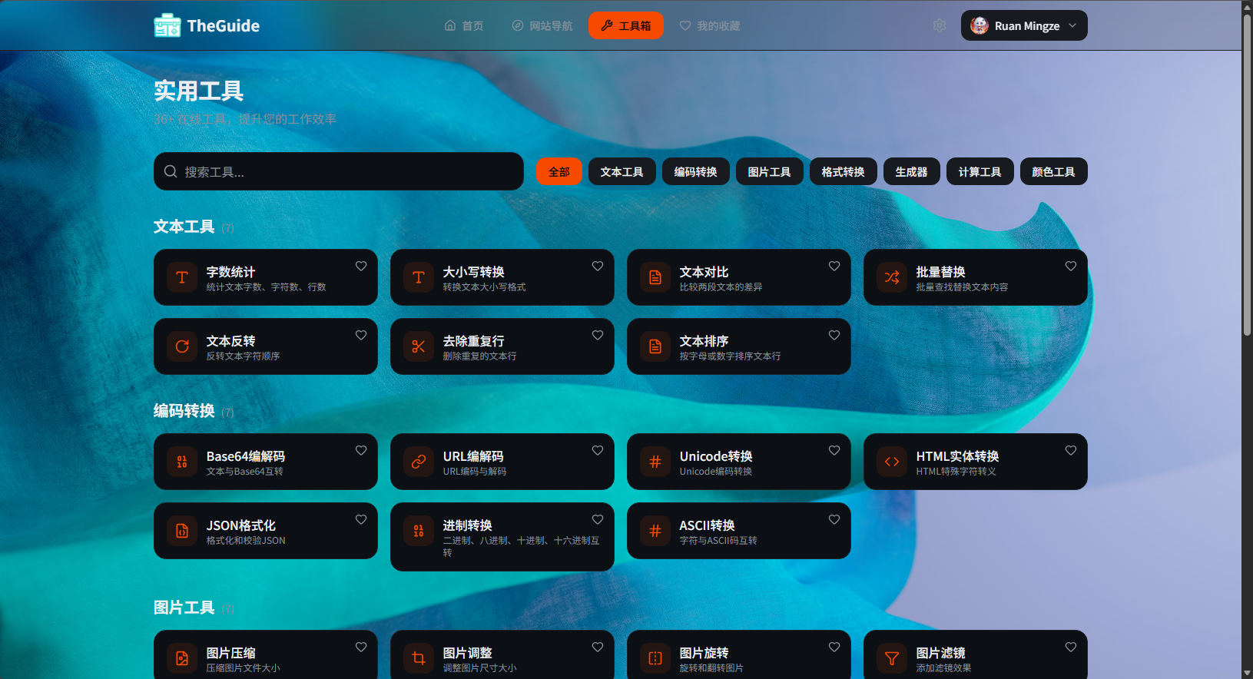This screenshot has height=679, width=1253.
Task: Click the 文本对比 document icon
Action: [x=655, y=277]
